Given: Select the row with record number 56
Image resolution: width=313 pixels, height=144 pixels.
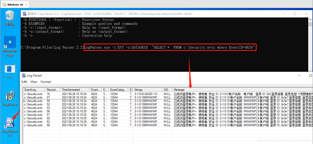Looking at the screenshot, I should click(168, 111).
